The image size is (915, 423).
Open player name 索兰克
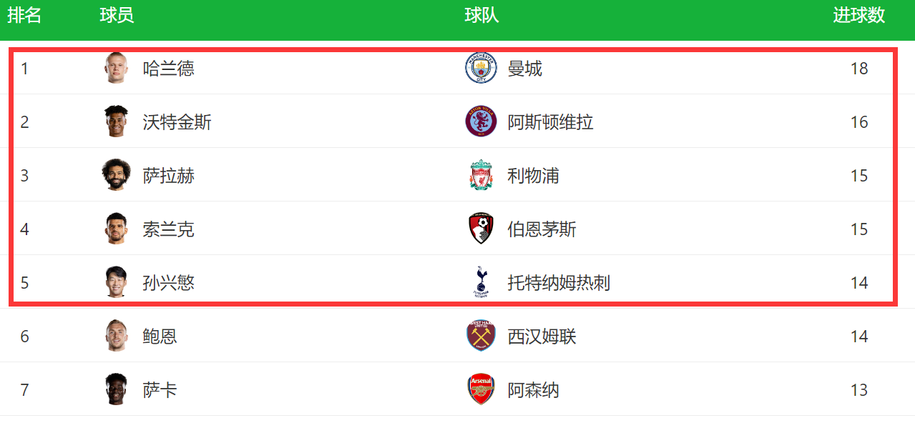[169, 229]
